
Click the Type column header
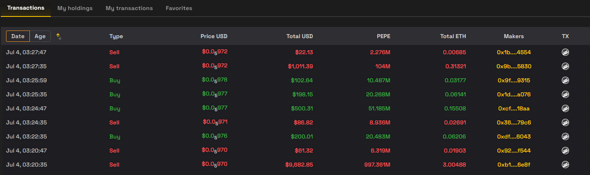point(116,36)
